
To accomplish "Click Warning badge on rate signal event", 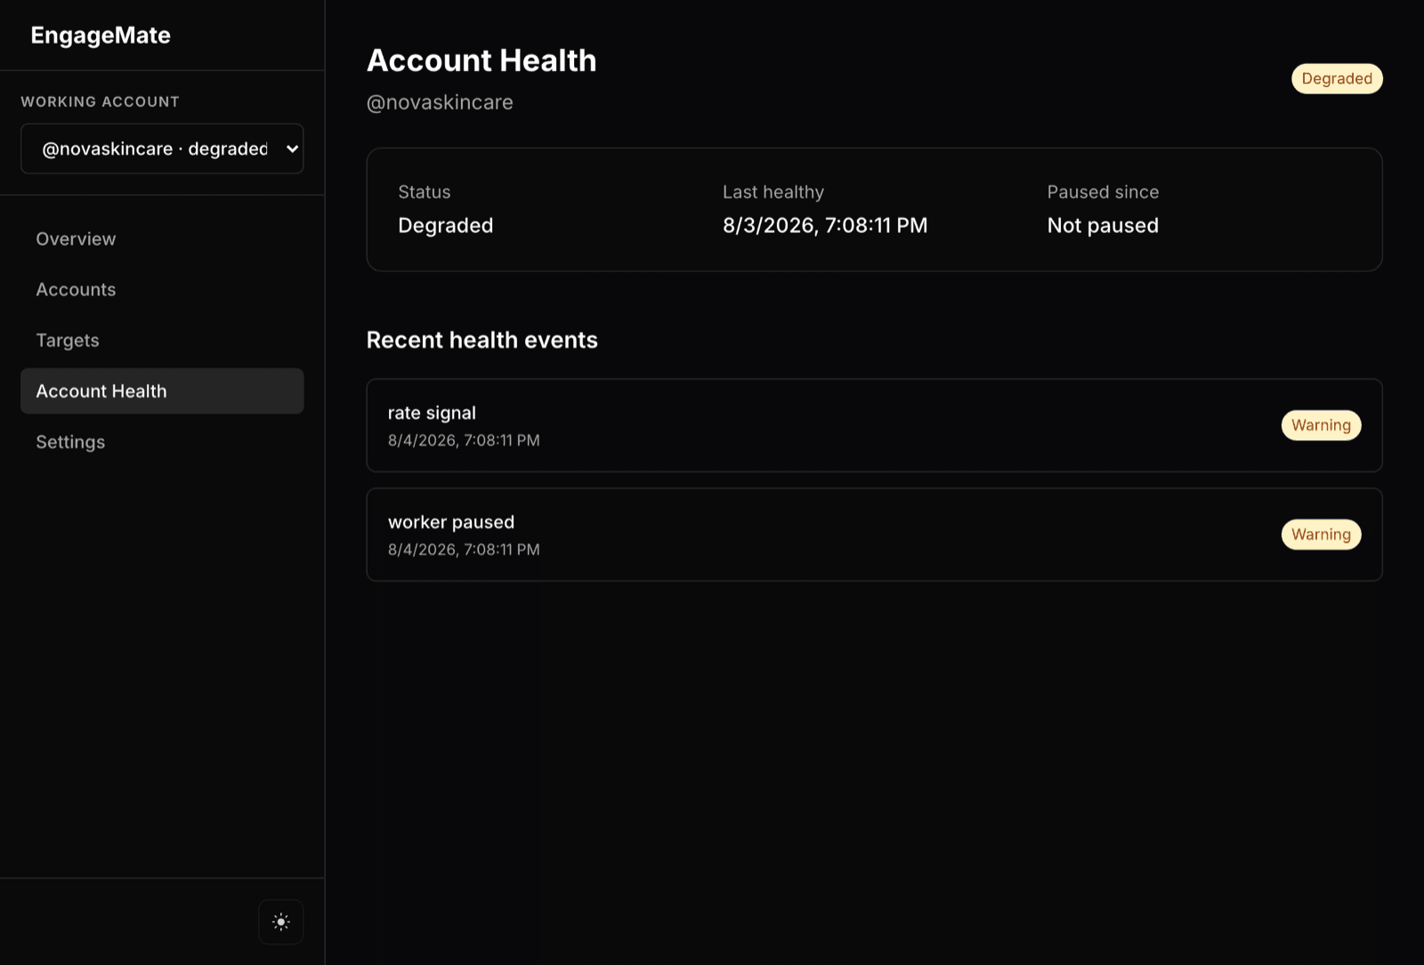I will click(1321, 425).
